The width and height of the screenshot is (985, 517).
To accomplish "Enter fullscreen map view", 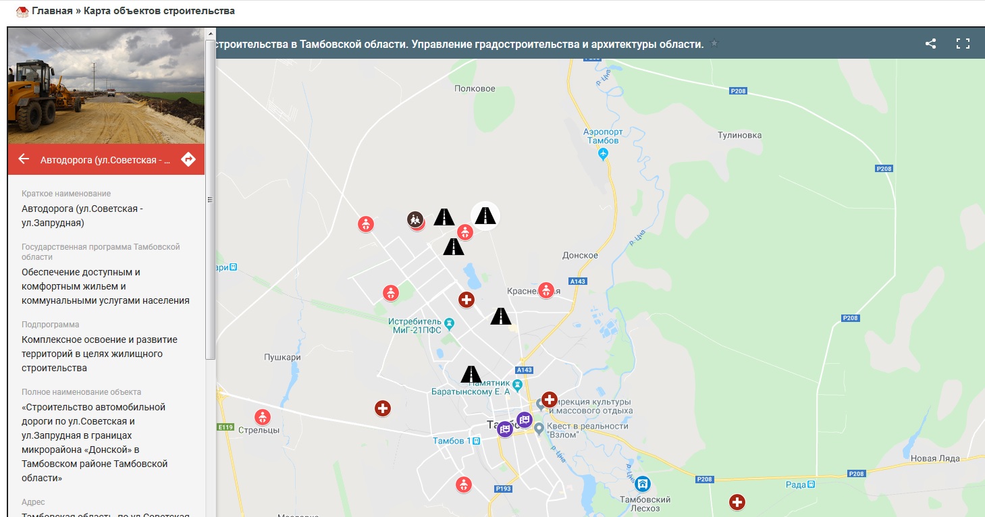I will pyautogui.click(x=963, y=44).
